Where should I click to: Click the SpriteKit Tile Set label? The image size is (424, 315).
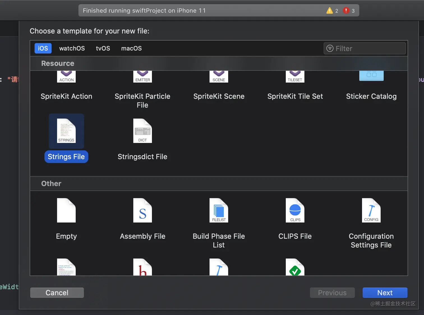click(295, 96)
